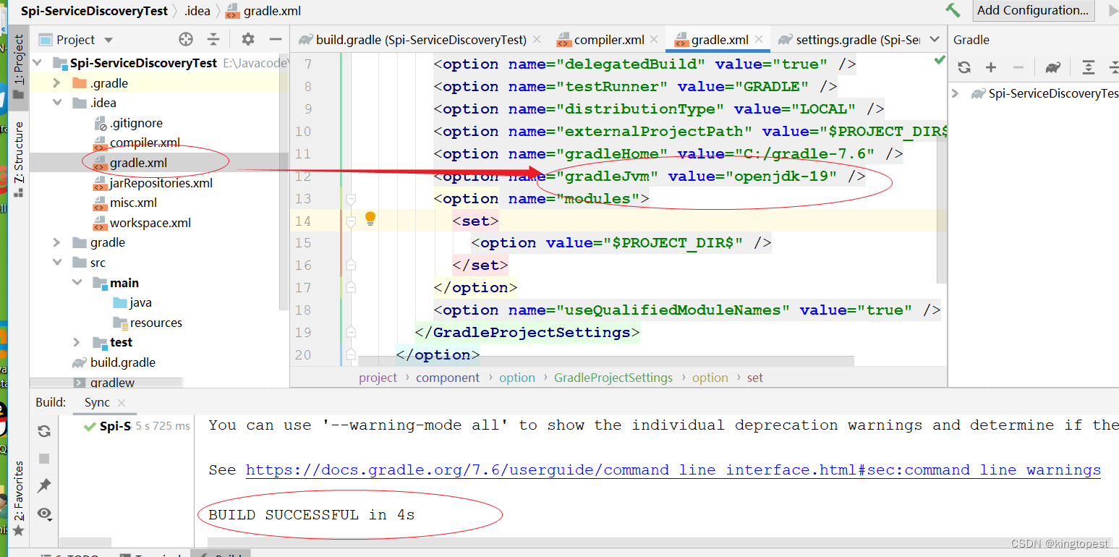Select workspace.xml in the project tree
This screenshot has width=1119, height=557.
(150, 223)
